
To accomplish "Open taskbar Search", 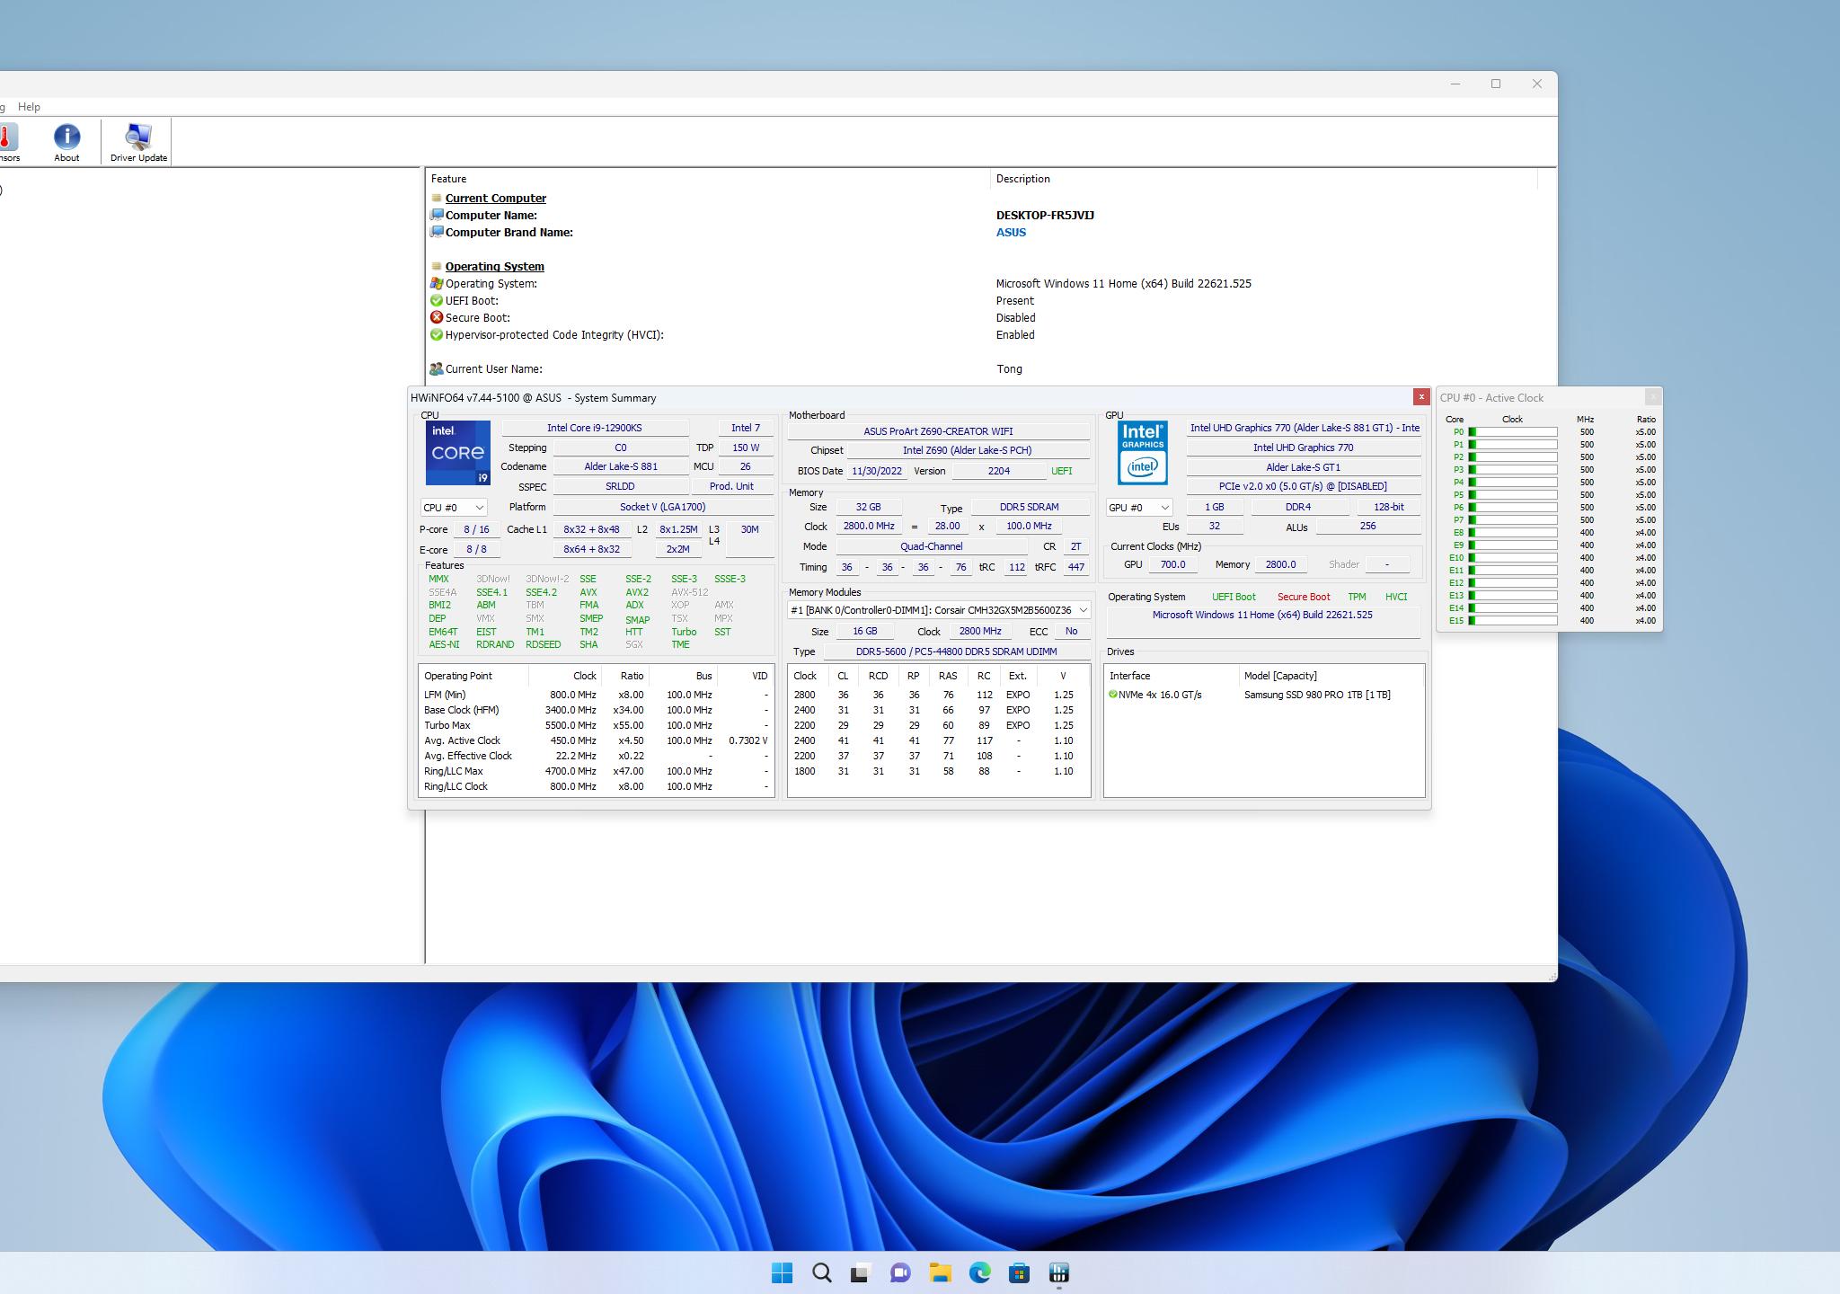I will pyautogui.click(x=821, y=1272).
